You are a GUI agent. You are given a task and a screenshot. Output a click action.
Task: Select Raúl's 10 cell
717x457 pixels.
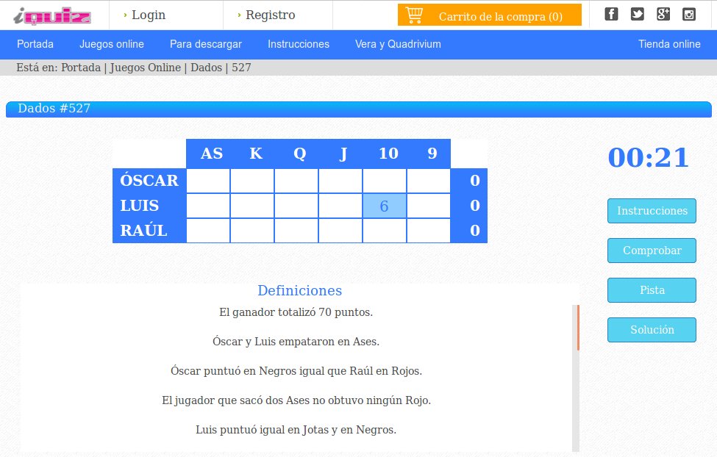pyautogui.click(x=385, y=230)
